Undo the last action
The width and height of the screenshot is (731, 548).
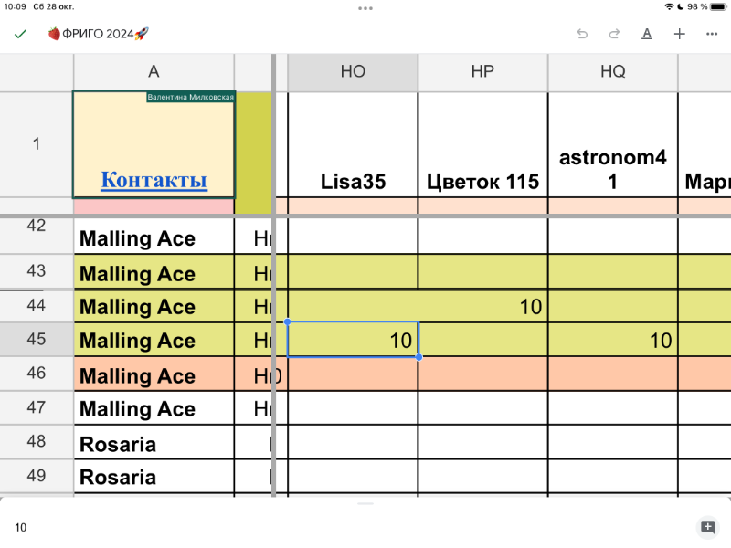582,34
